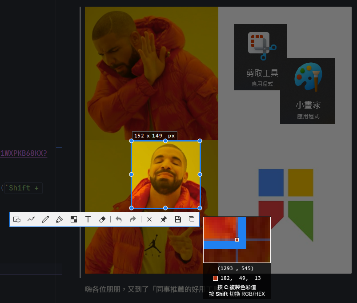Click the bottom-left corner selection handle
The width and height of the screenshot is (357, 303).
(131, 208)
